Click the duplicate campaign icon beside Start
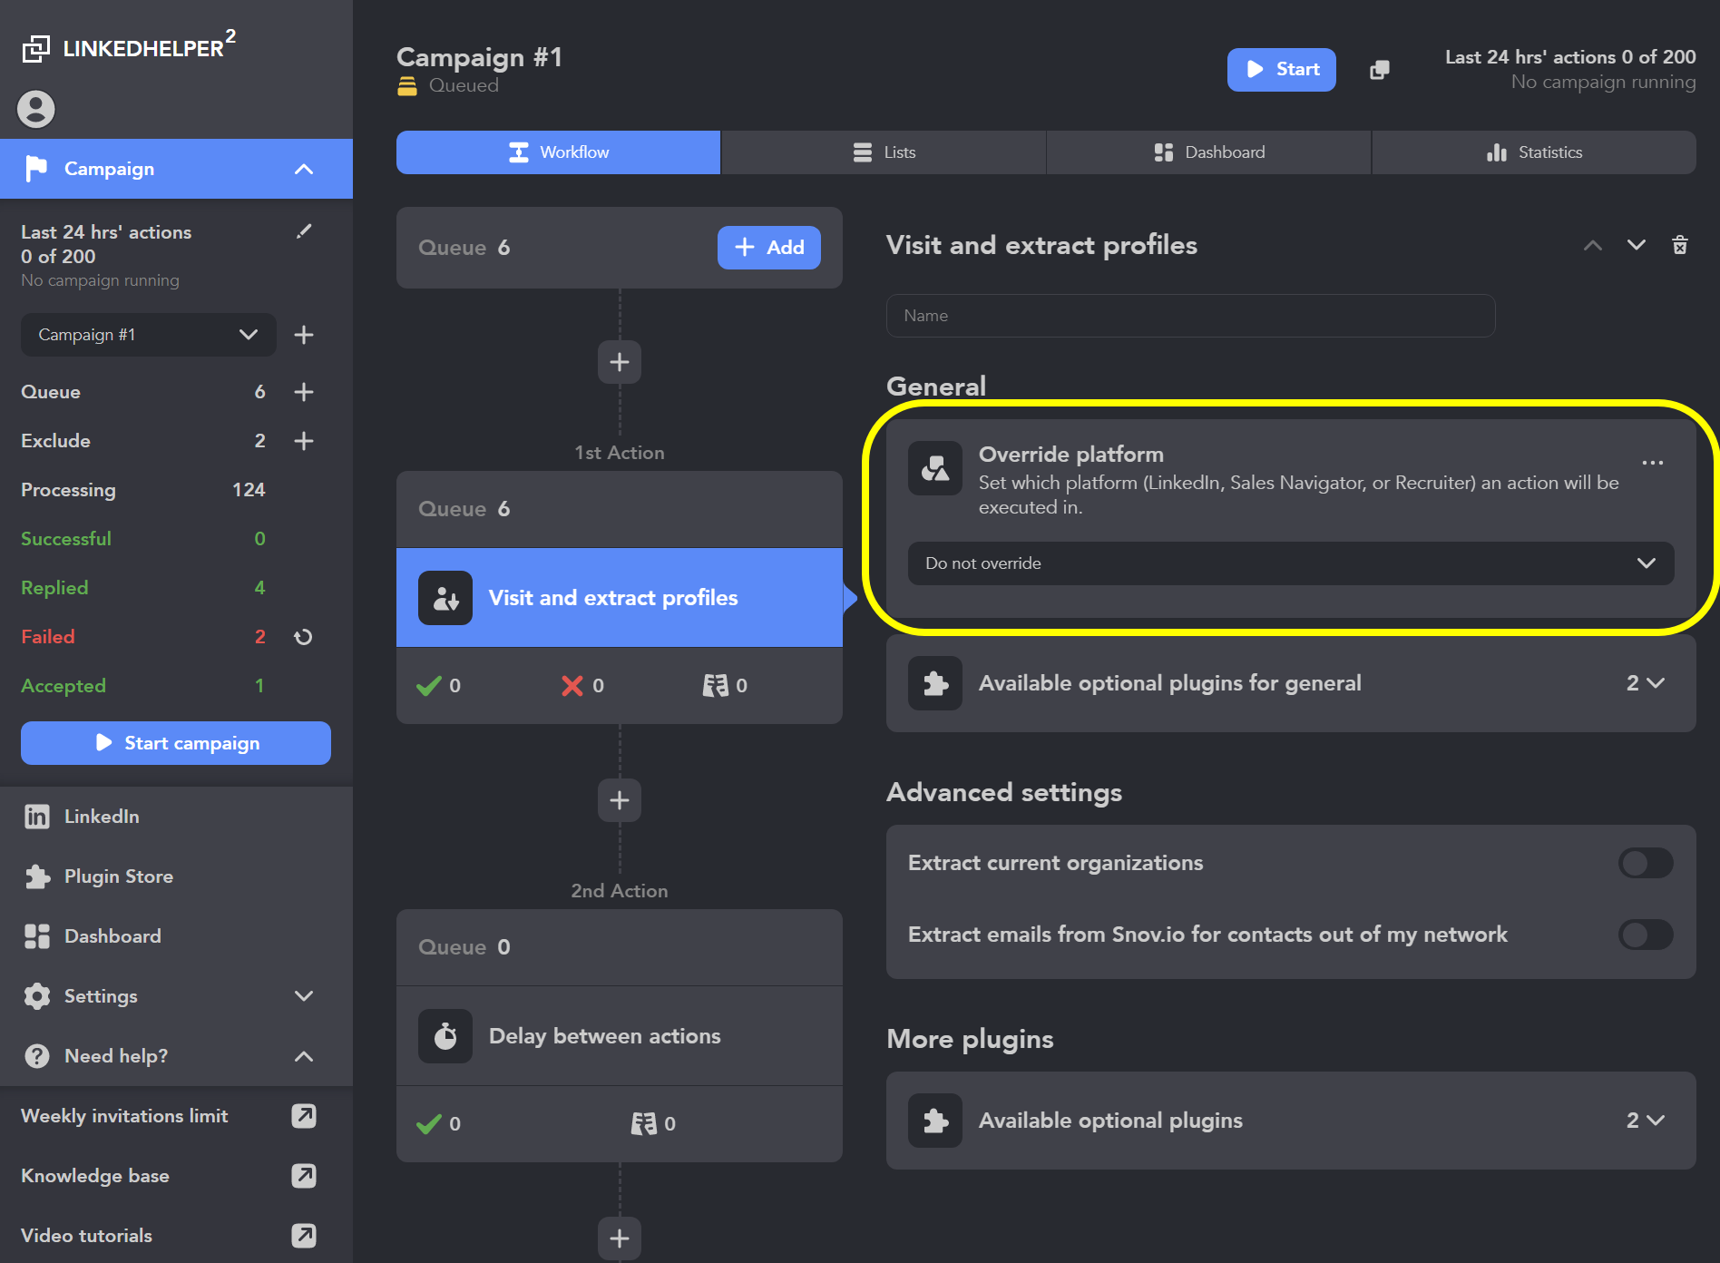This screenshot has height=1263, width=1720. click(x=1379, y=70)
